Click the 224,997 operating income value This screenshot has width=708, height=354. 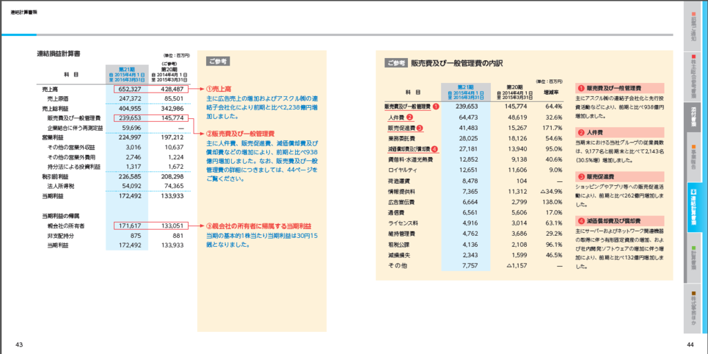point(129,138)
